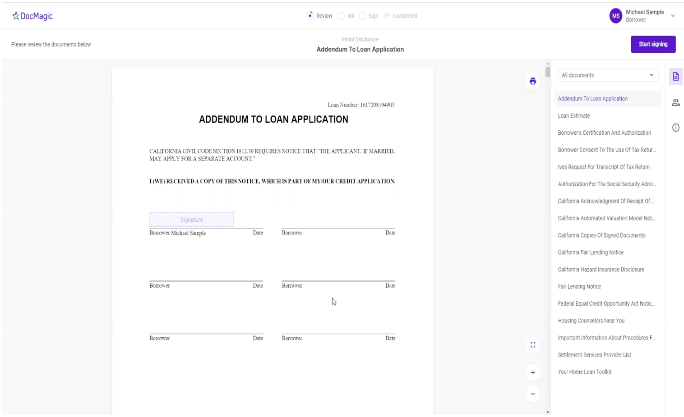This screenshot has width=684, height=417.
Task: Open the Loan Estimate document
Action: (x=608, y=116)
